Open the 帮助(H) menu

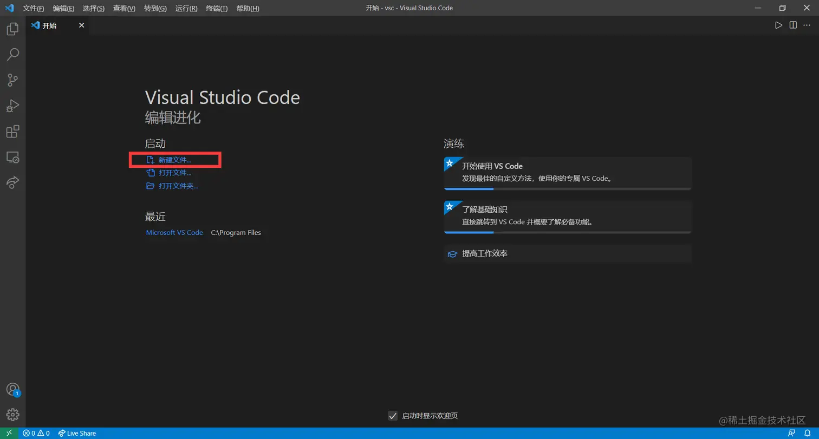click(x=248, y=8)
